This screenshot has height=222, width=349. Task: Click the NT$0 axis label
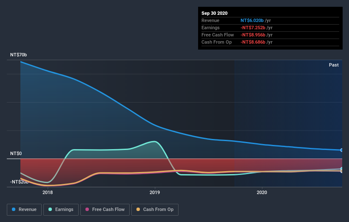16,153
